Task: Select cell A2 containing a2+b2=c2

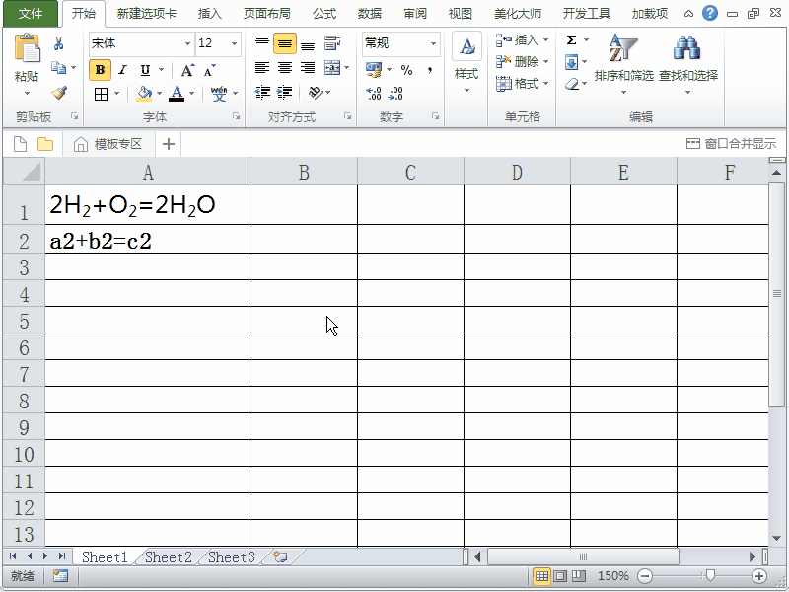Action: click(148, 241)
